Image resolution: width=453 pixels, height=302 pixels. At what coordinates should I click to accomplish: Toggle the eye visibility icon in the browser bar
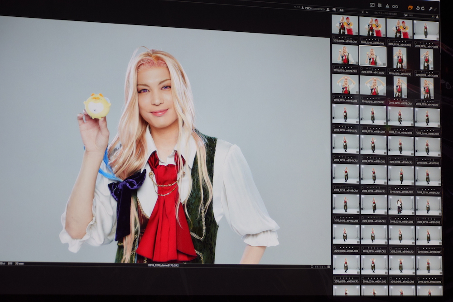point(334,10)
